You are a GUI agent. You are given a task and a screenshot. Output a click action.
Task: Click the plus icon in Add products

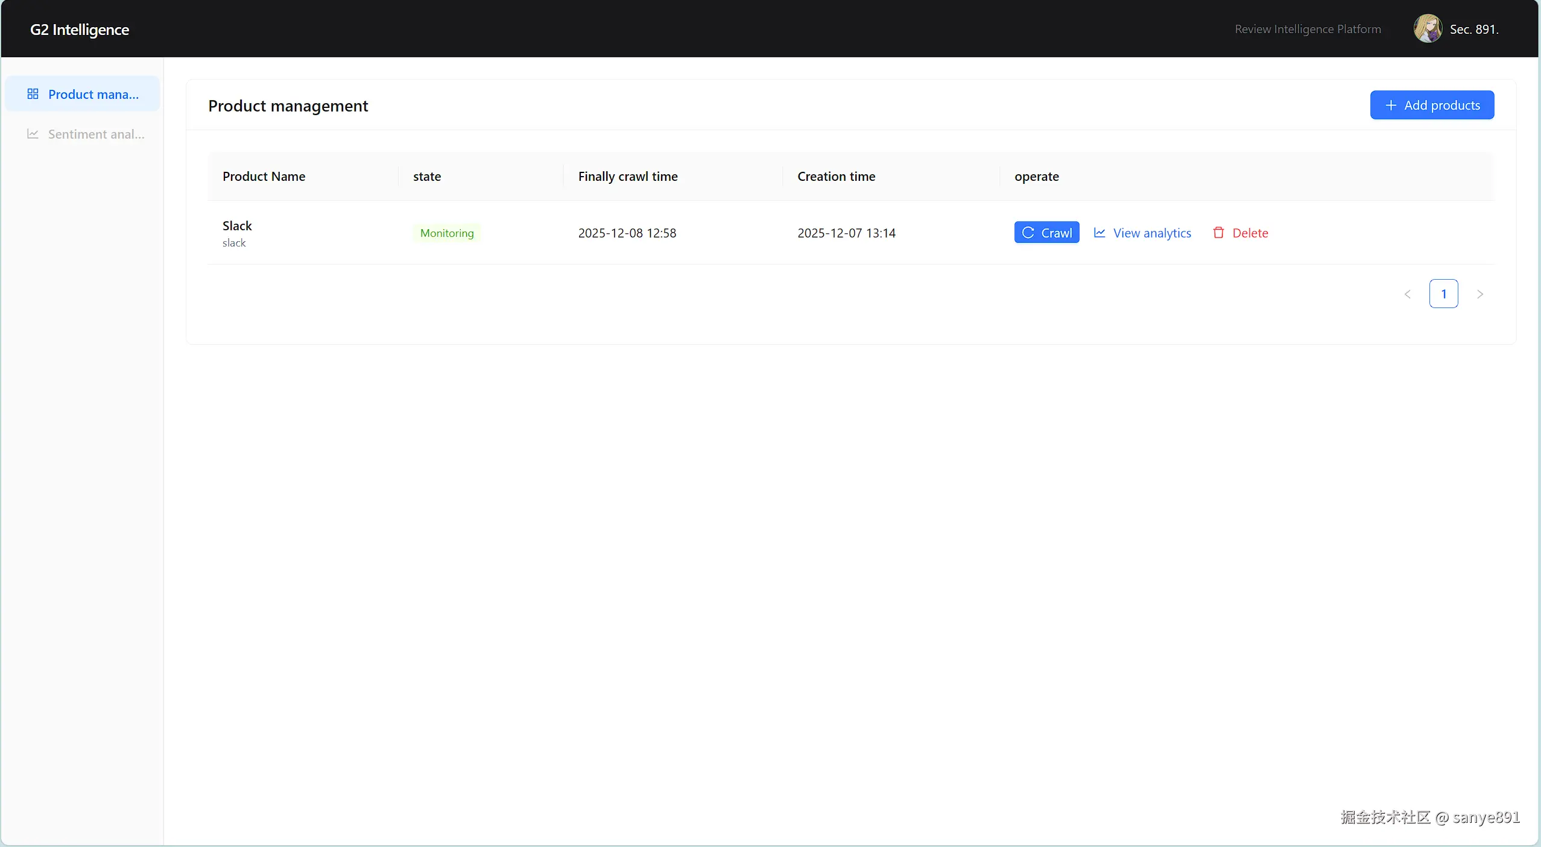click(1390, 105)
